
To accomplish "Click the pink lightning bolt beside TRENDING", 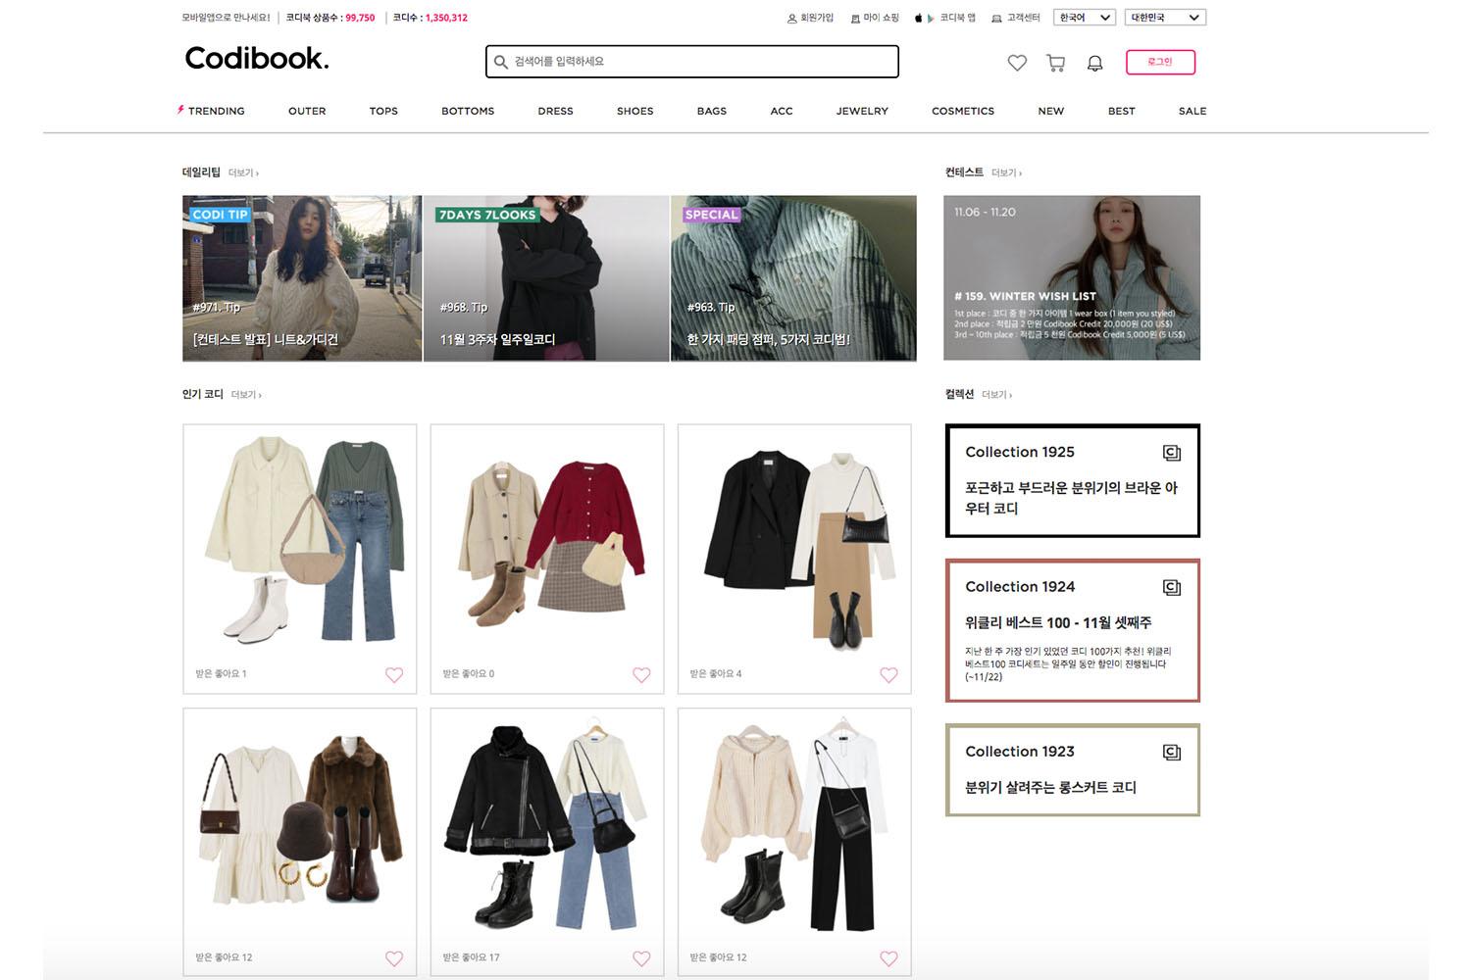I will [179, 111].
